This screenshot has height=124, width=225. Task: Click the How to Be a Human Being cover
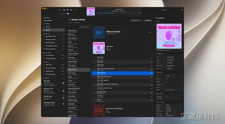(x=99, y=110)
